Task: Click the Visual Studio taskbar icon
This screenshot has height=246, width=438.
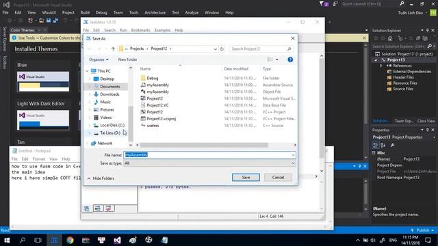Action: click(117, 240)
